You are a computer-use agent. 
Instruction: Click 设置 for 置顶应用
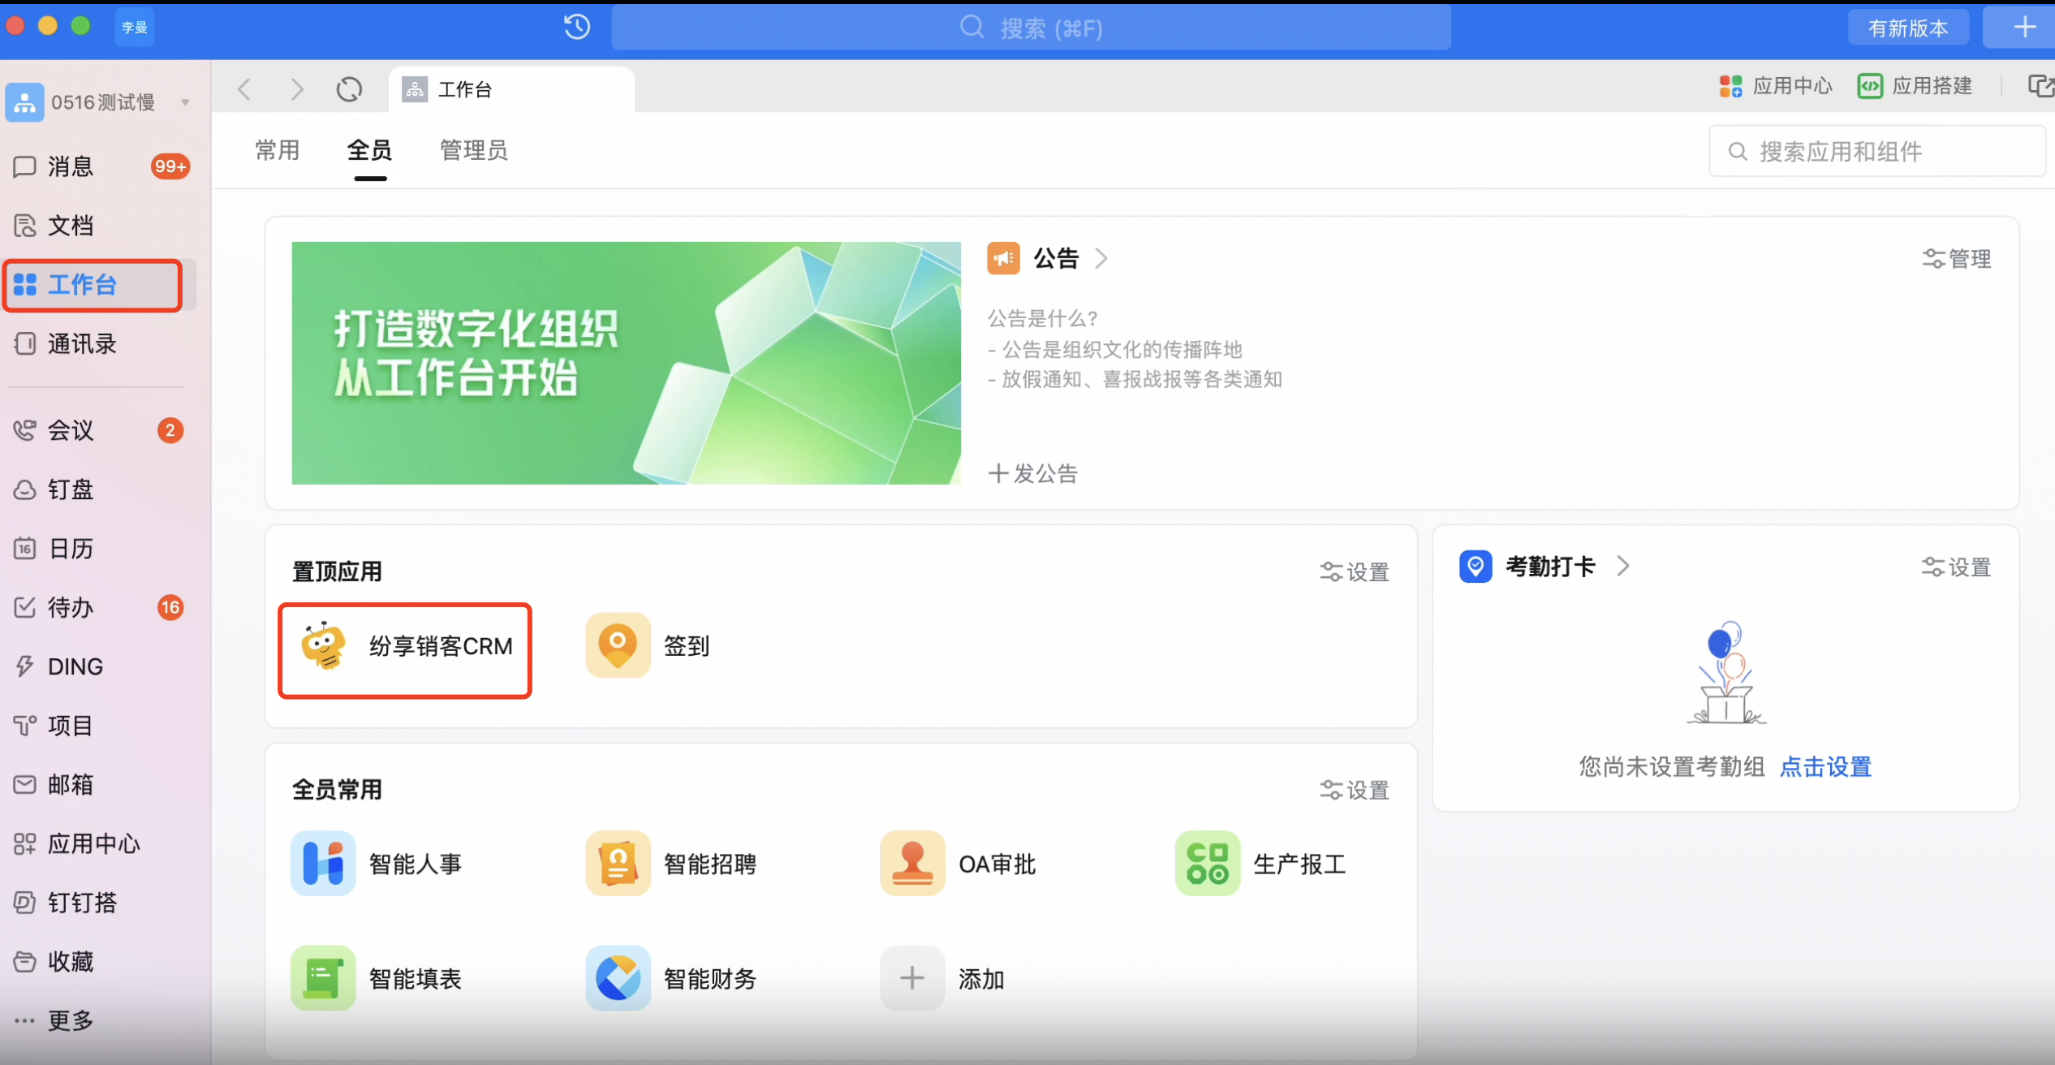pyautogui.click(x=1355, y=571)
